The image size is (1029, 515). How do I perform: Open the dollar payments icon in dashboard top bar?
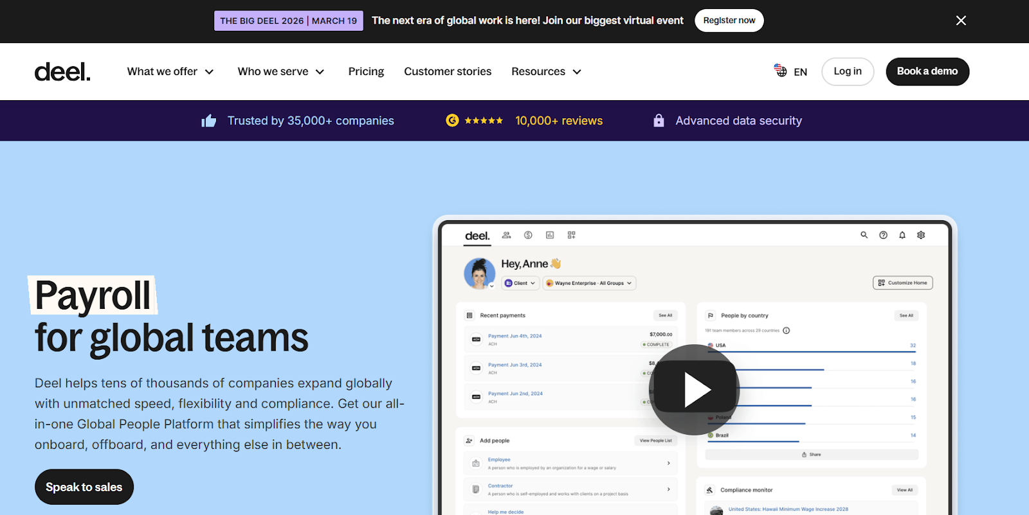point(528,235)
